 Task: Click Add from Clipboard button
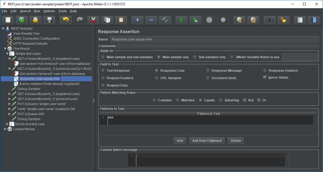(x=207, y=141)
